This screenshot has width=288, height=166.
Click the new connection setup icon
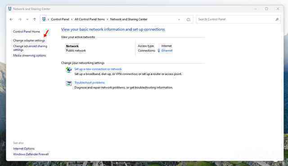(x=69, y=70)
